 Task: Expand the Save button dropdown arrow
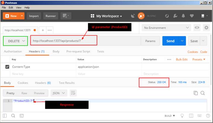[x=203, y=41]
